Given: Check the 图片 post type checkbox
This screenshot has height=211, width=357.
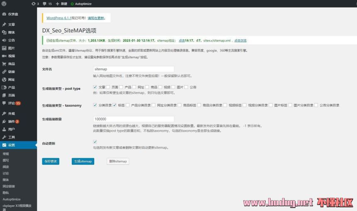Looking at the screenshot, I should click(173, 87).
